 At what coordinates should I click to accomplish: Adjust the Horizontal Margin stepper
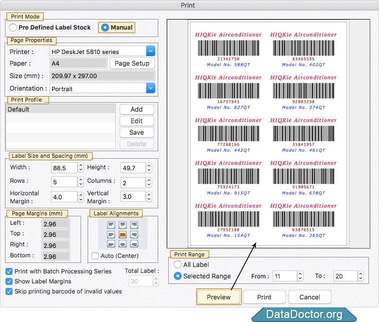81,197
